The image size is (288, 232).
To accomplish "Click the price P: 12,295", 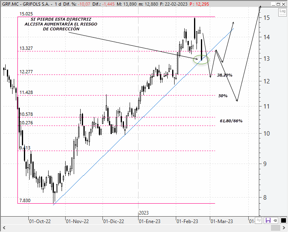I will click(x=199, y=4).
